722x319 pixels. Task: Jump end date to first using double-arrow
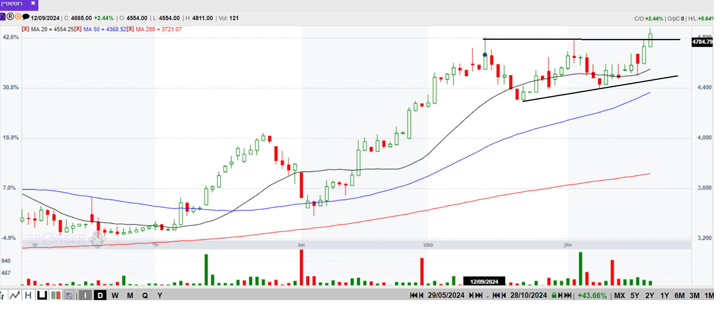[496, 295]
